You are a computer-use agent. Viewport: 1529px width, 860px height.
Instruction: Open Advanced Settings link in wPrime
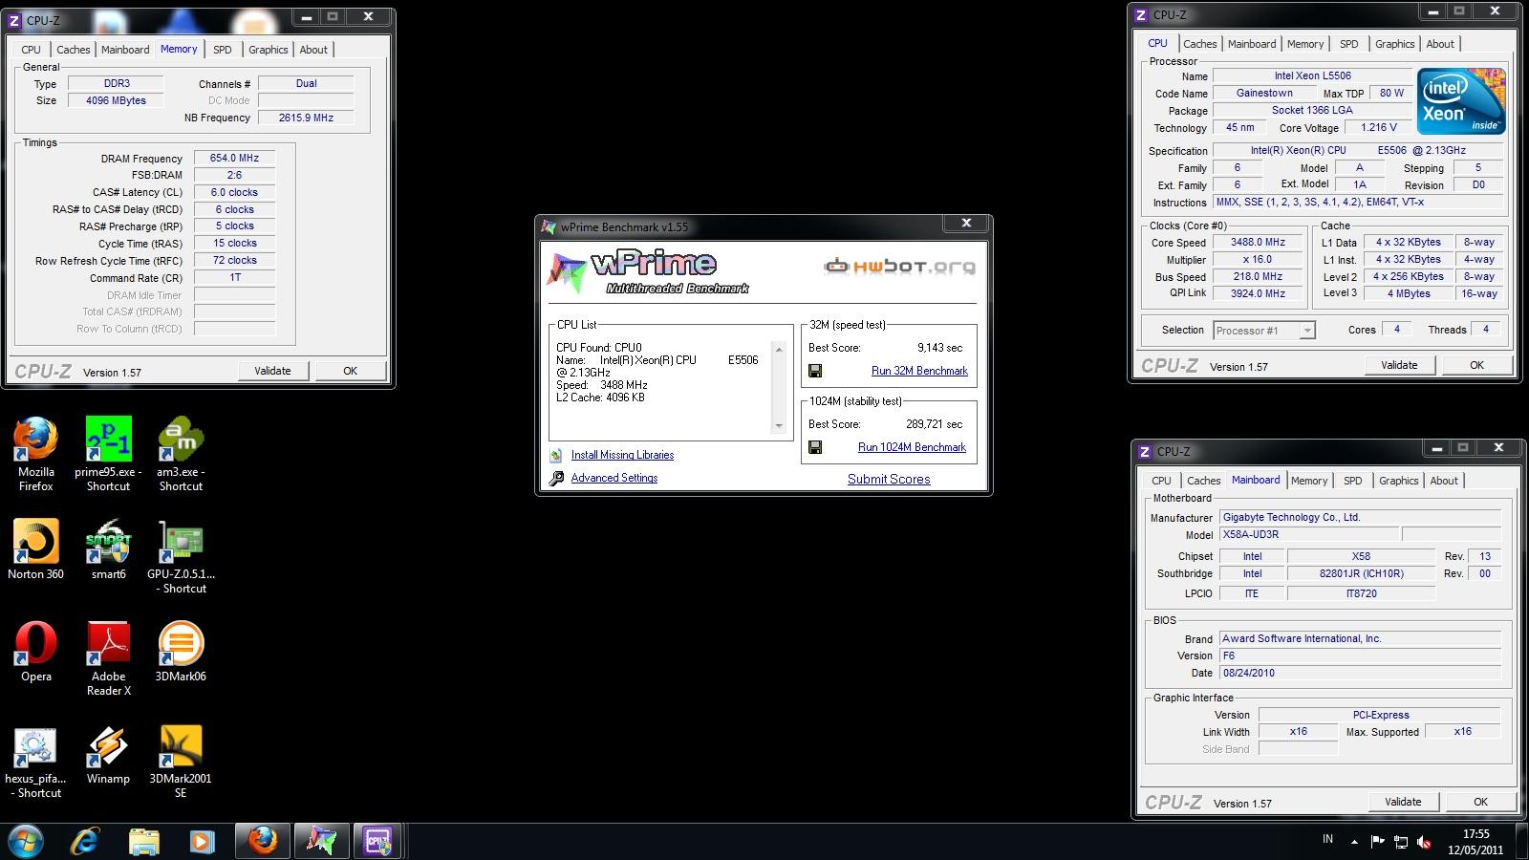(614, 479)
